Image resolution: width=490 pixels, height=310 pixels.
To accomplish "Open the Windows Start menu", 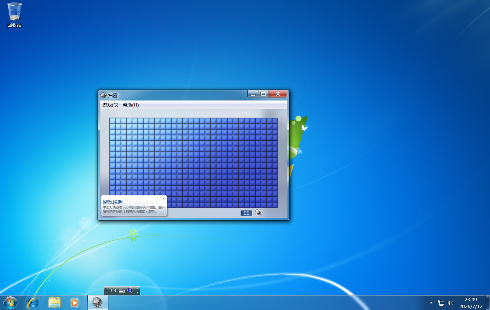I will (10, 303).
